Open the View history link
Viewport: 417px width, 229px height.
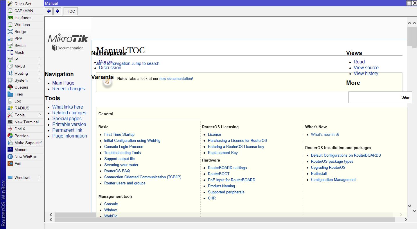366,73
